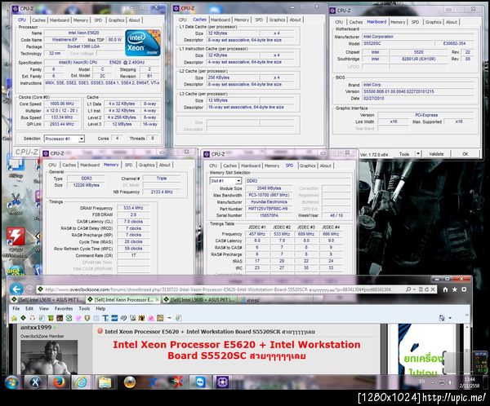This screenshot has width=490, height=406.
Task: Click the BIOS date 02/27/2010 field
Action: click(419, 99)
